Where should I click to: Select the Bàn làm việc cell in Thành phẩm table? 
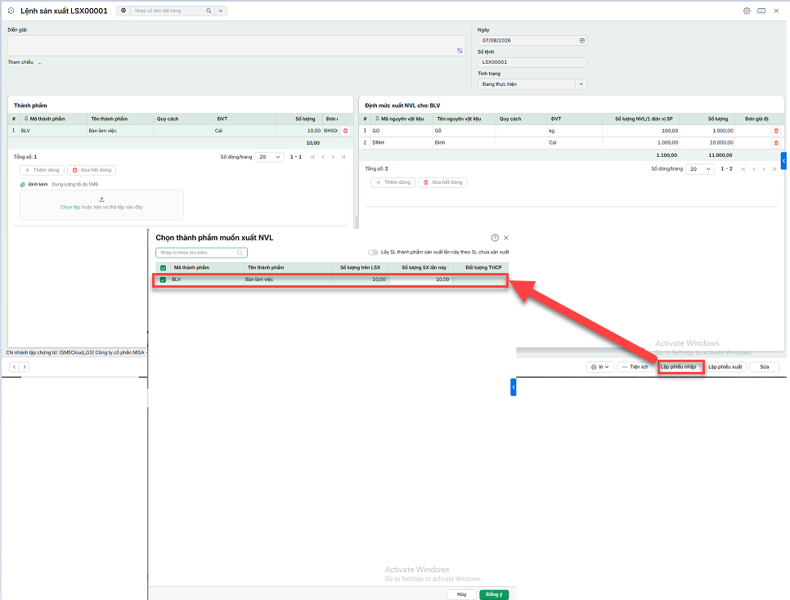tap(120, 131)
